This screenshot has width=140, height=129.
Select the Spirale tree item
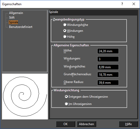pos(13,22)
